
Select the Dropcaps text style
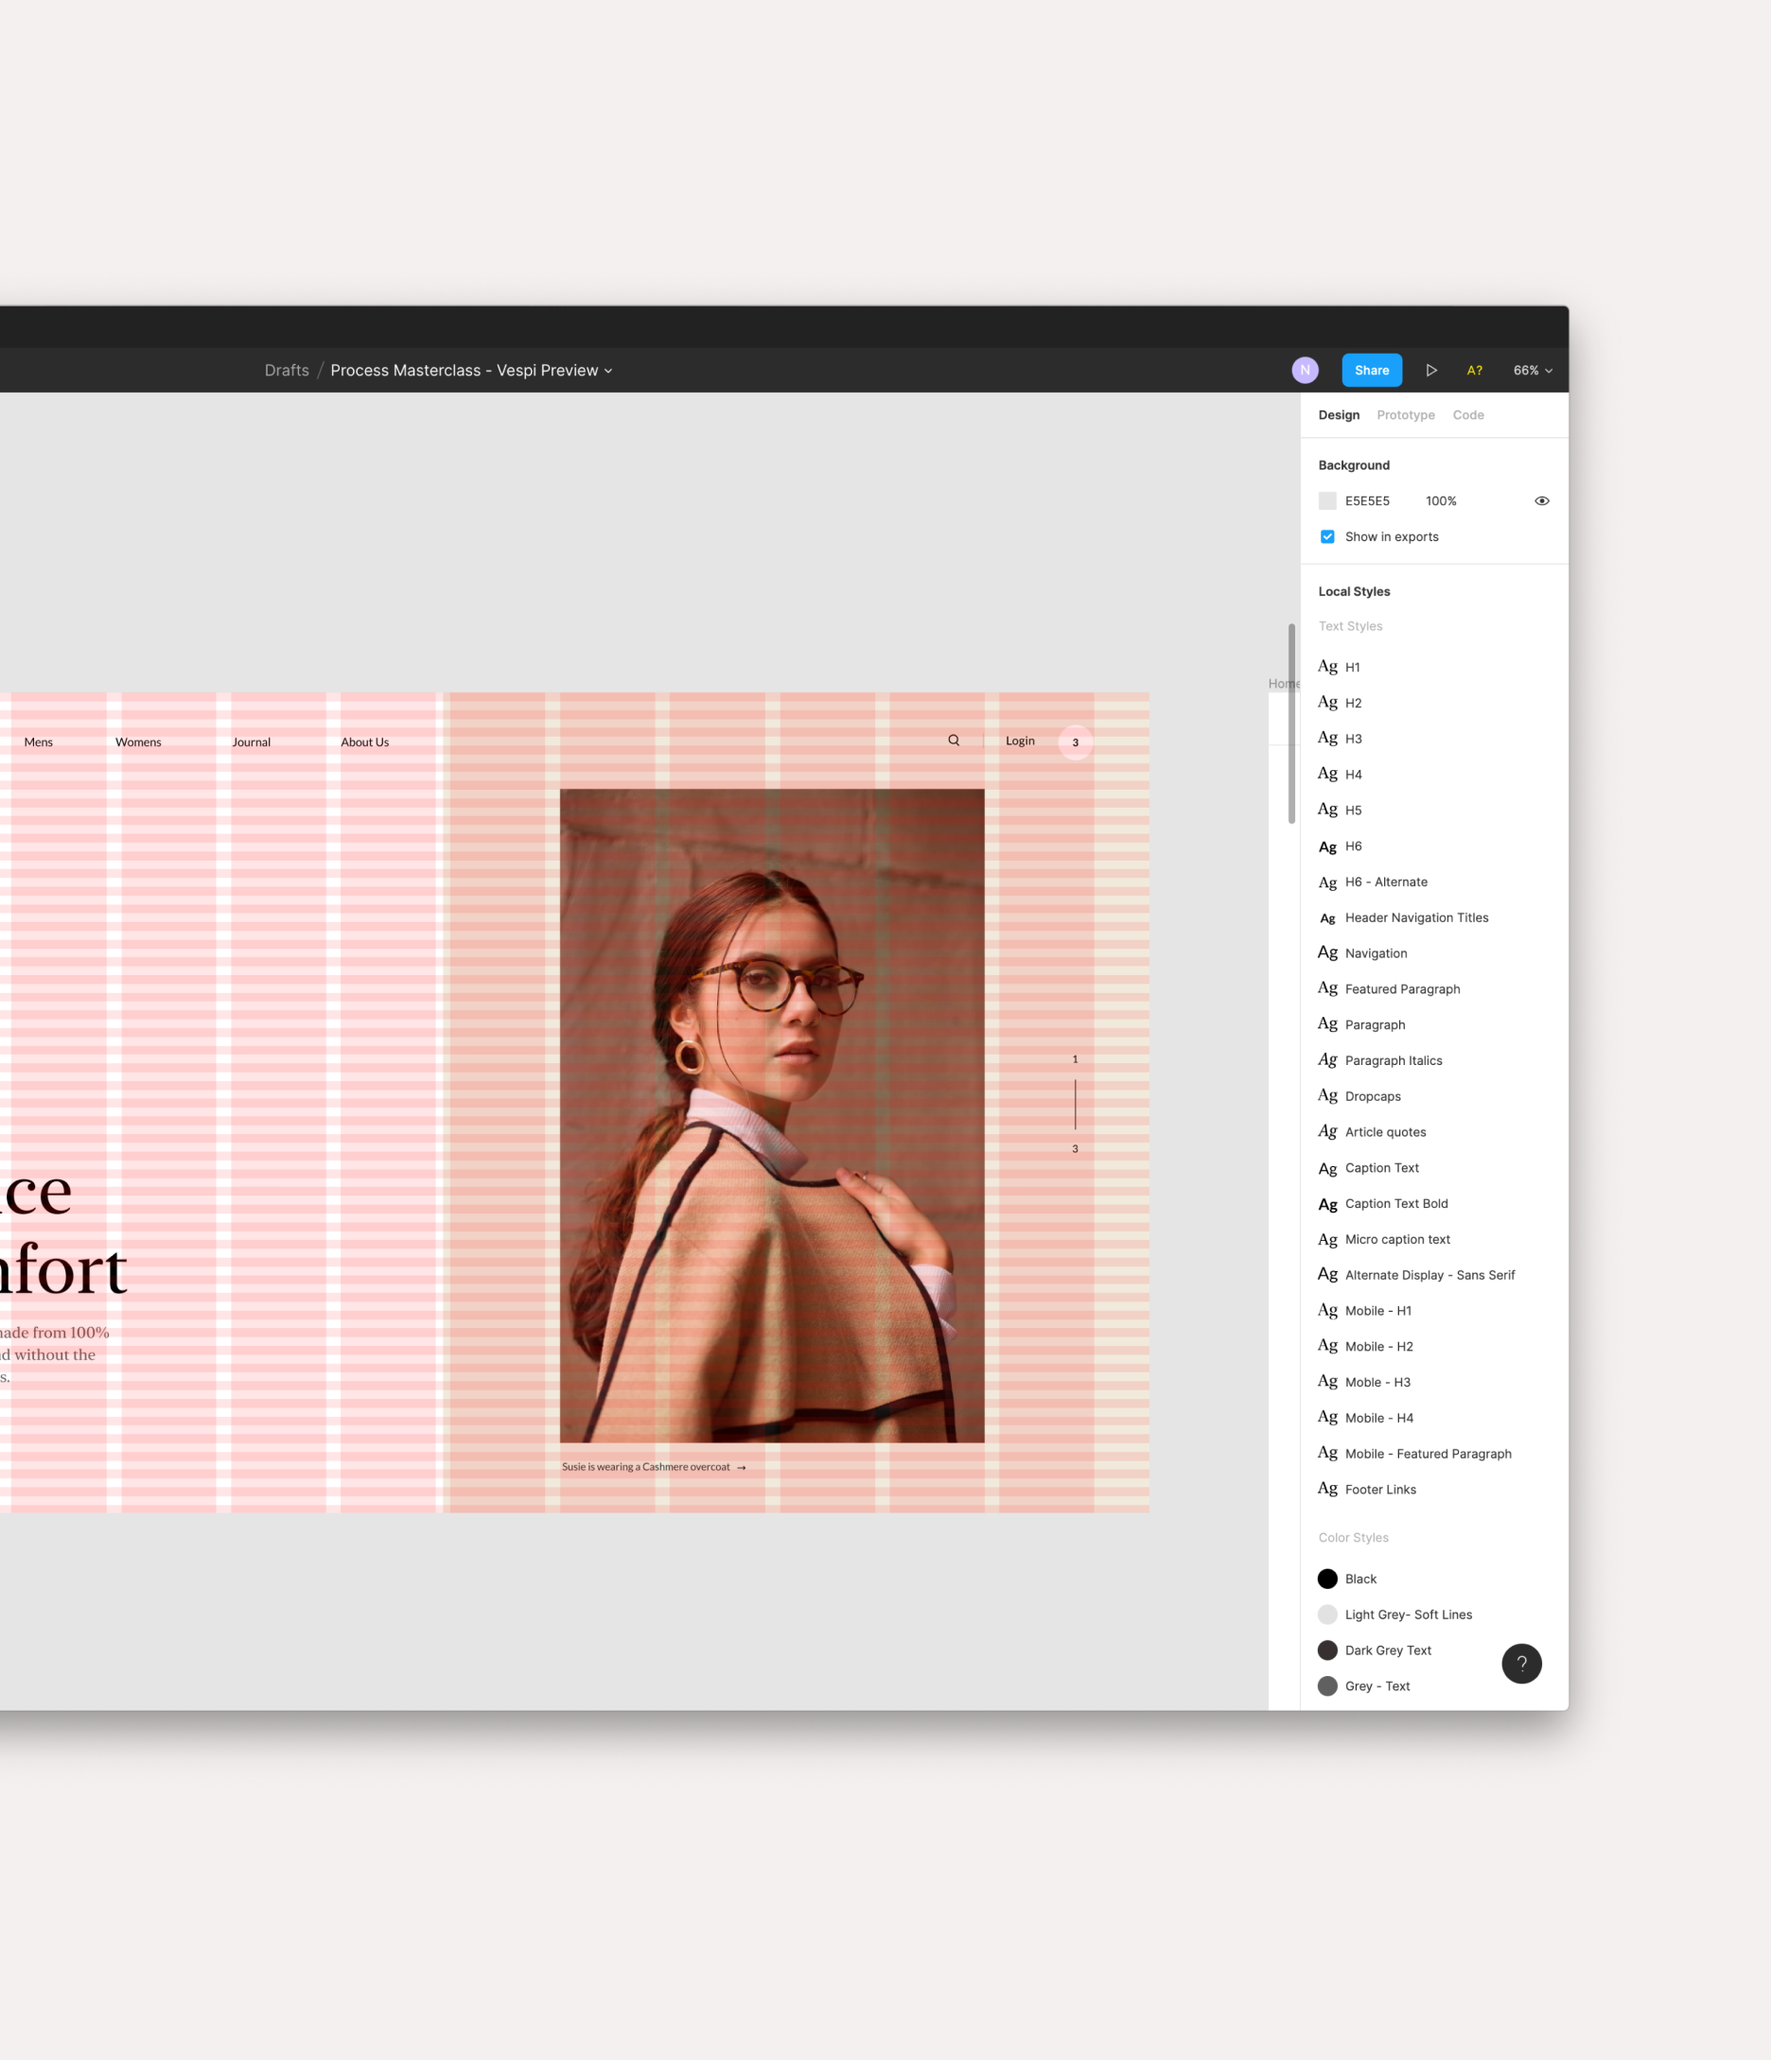click(1433, 1096)
